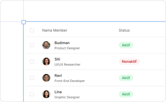Select Ravi's row checkbox
The height and width of the screenshot is (102, 166).
click(32, 78)
